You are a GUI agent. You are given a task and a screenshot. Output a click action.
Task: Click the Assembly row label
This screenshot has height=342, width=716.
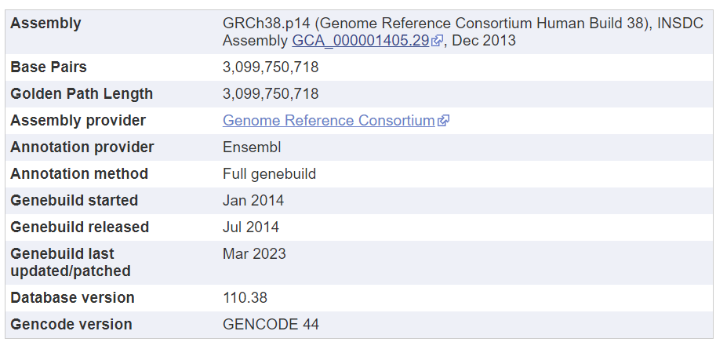click(x=45, y=24)
